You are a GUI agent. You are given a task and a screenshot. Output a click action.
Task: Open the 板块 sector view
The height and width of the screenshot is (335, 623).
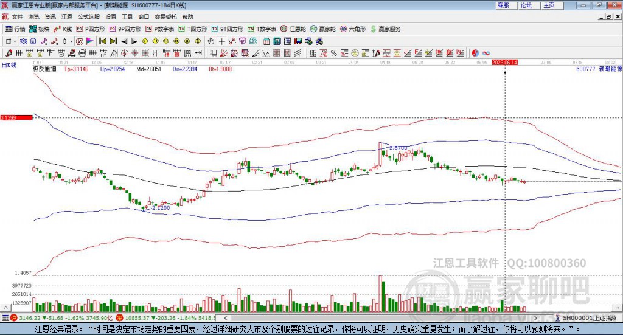pyautogui.click(x=40, y=29)
